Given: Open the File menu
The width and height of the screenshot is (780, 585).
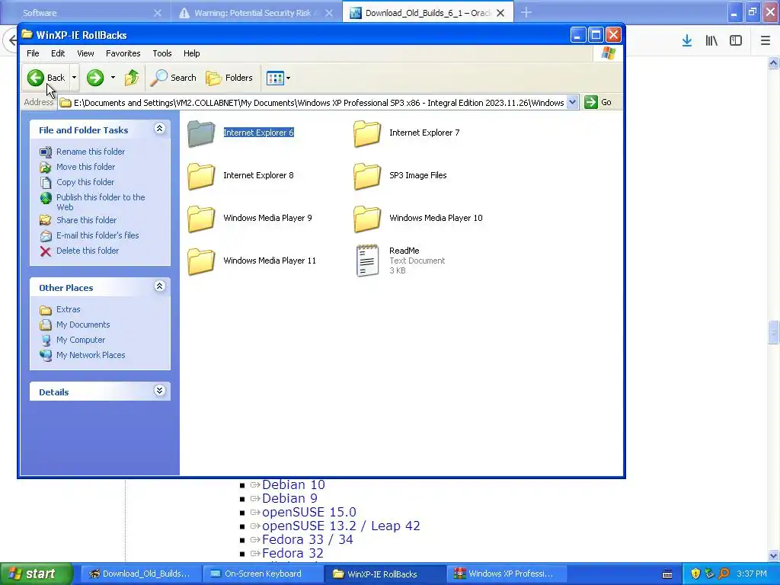Looking at the screenshot, I should (x=33, y=53).
